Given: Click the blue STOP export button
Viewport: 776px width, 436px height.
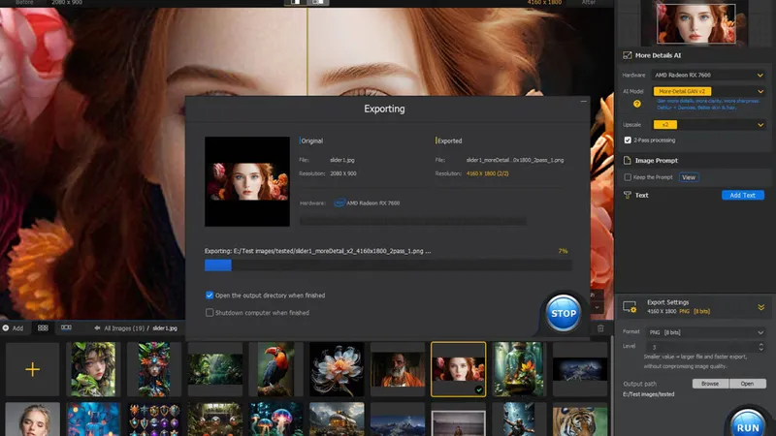Looking at the screenshot, I should (x=563, y=313).
